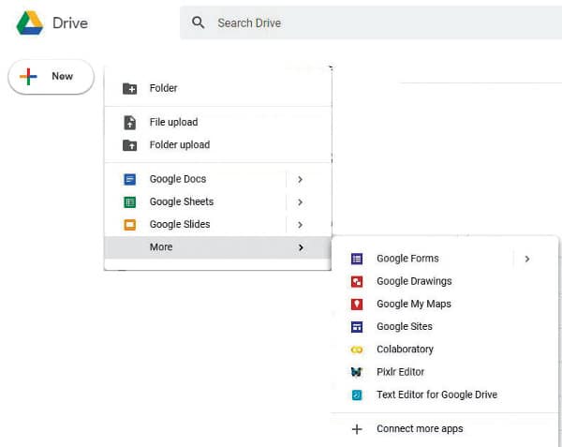This screenshot has height=447, width=562.
Task: Click the Google Drawings red icon
Action: tap(357, 281)
